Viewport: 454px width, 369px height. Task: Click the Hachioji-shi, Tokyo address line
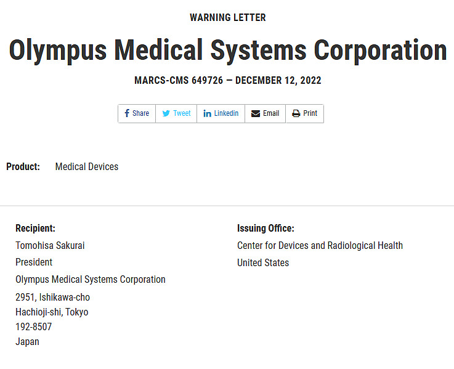[x=52, y=312]
